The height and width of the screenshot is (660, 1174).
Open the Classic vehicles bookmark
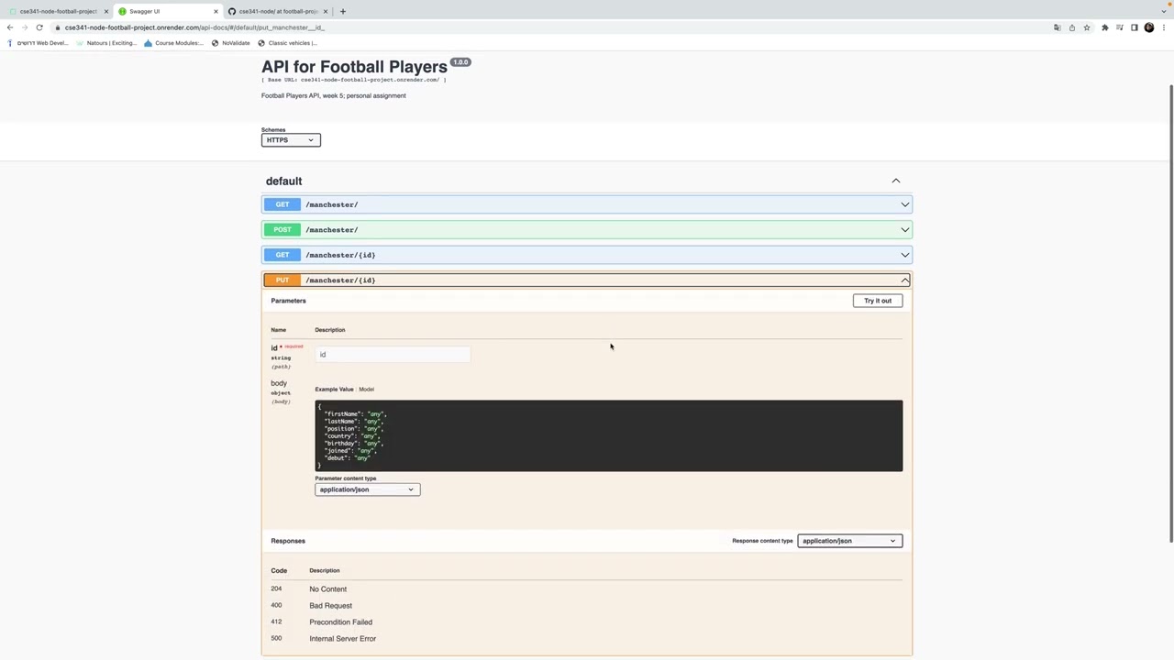pos(288,43)
